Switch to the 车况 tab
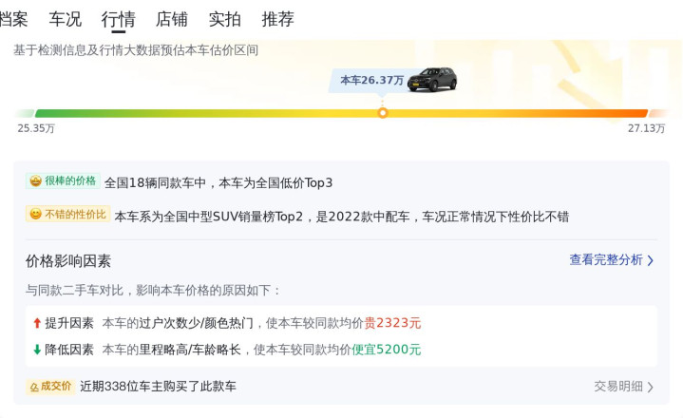Screen dimensions: 683x418 pyautogui.click(x=66, y=19)
